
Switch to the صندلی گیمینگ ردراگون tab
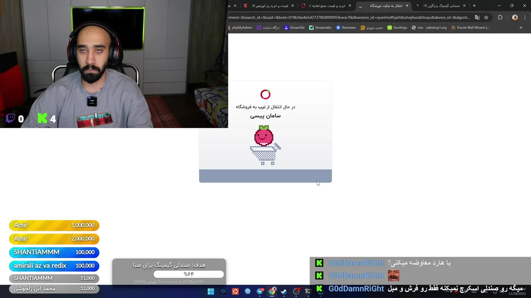(x=441, y=6)
